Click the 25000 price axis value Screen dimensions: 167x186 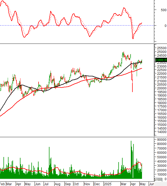pos(162,52)
